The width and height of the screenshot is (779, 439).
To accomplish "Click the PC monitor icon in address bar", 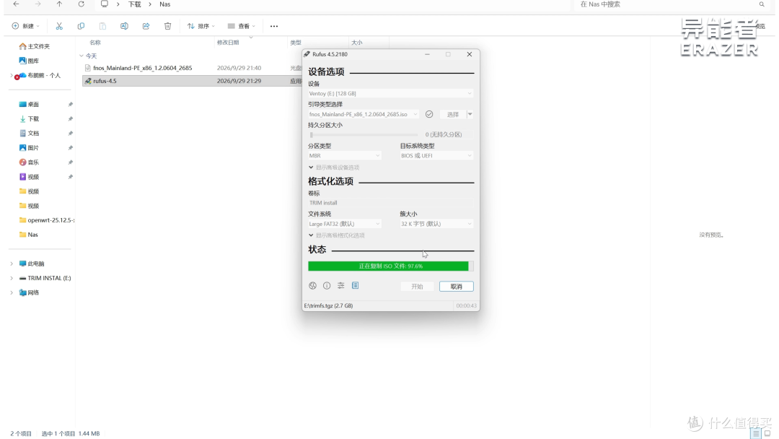I will tap(105, 4).
